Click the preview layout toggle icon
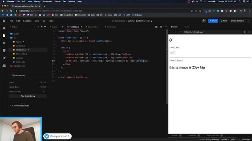 pos(161,27)
